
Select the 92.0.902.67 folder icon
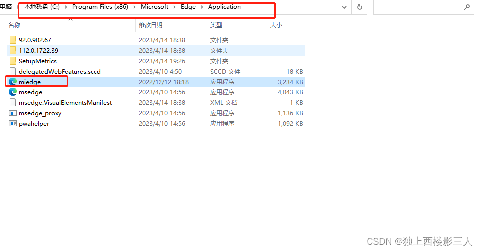click(x=13, y=40)
